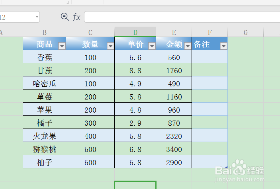280x189 pixels.
Task: Click the 金额 header cell
Action: (174, 43)
